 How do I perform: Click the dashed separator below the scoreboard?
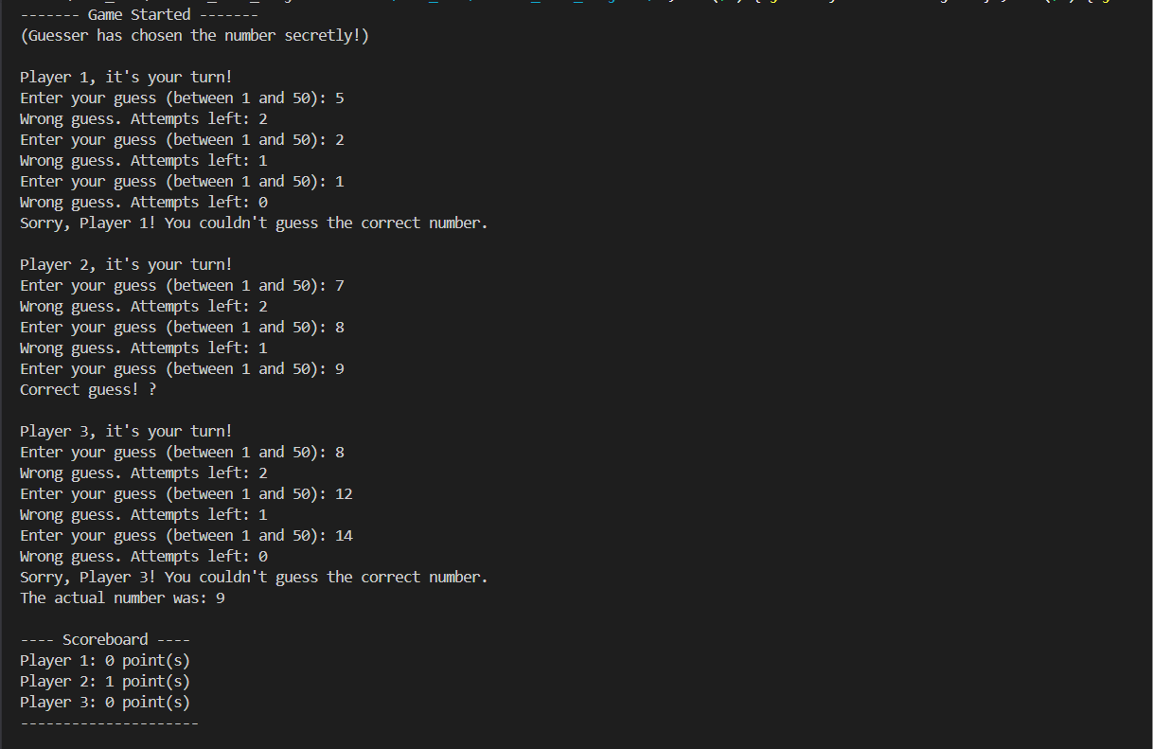[x=109, y=723]
